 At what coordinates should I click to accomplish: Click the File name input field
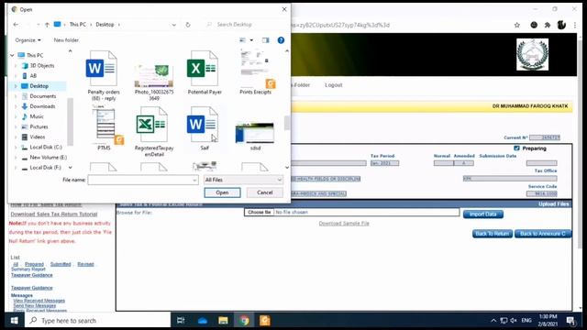pyautogui.click(x=140, y=180)
